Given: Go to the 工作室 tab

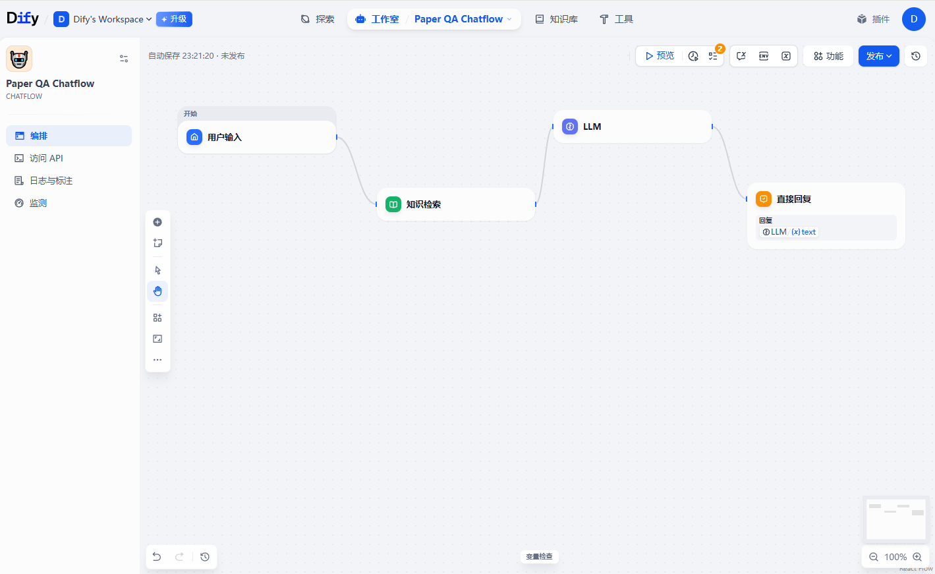Looking at the screenshot, I should click(x=378, y=19).
